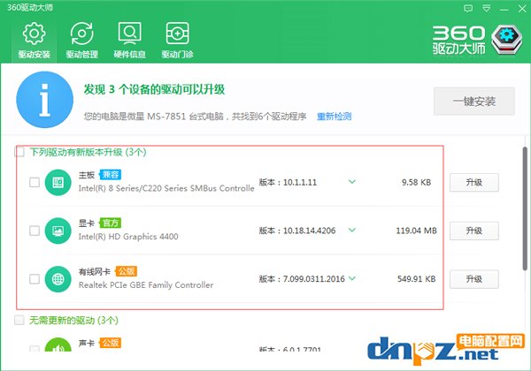The image size is (531, 371).
Task: Expand version dropdown for 10.18.14.4206
Action: point(352,230)
